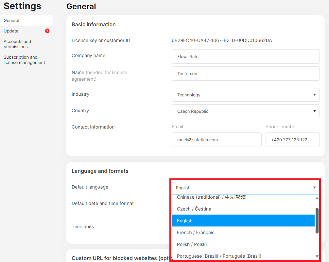Collapse the Default language dropdown
The height and width of the screenshot is (262, 329).
(x=245, y=188)
